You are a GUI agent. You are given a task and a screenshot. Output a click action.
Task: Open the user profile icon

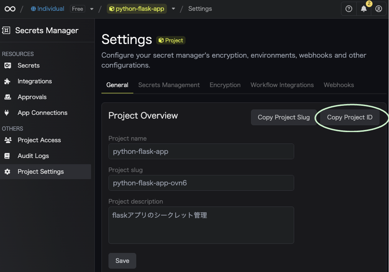coord(379,9)
